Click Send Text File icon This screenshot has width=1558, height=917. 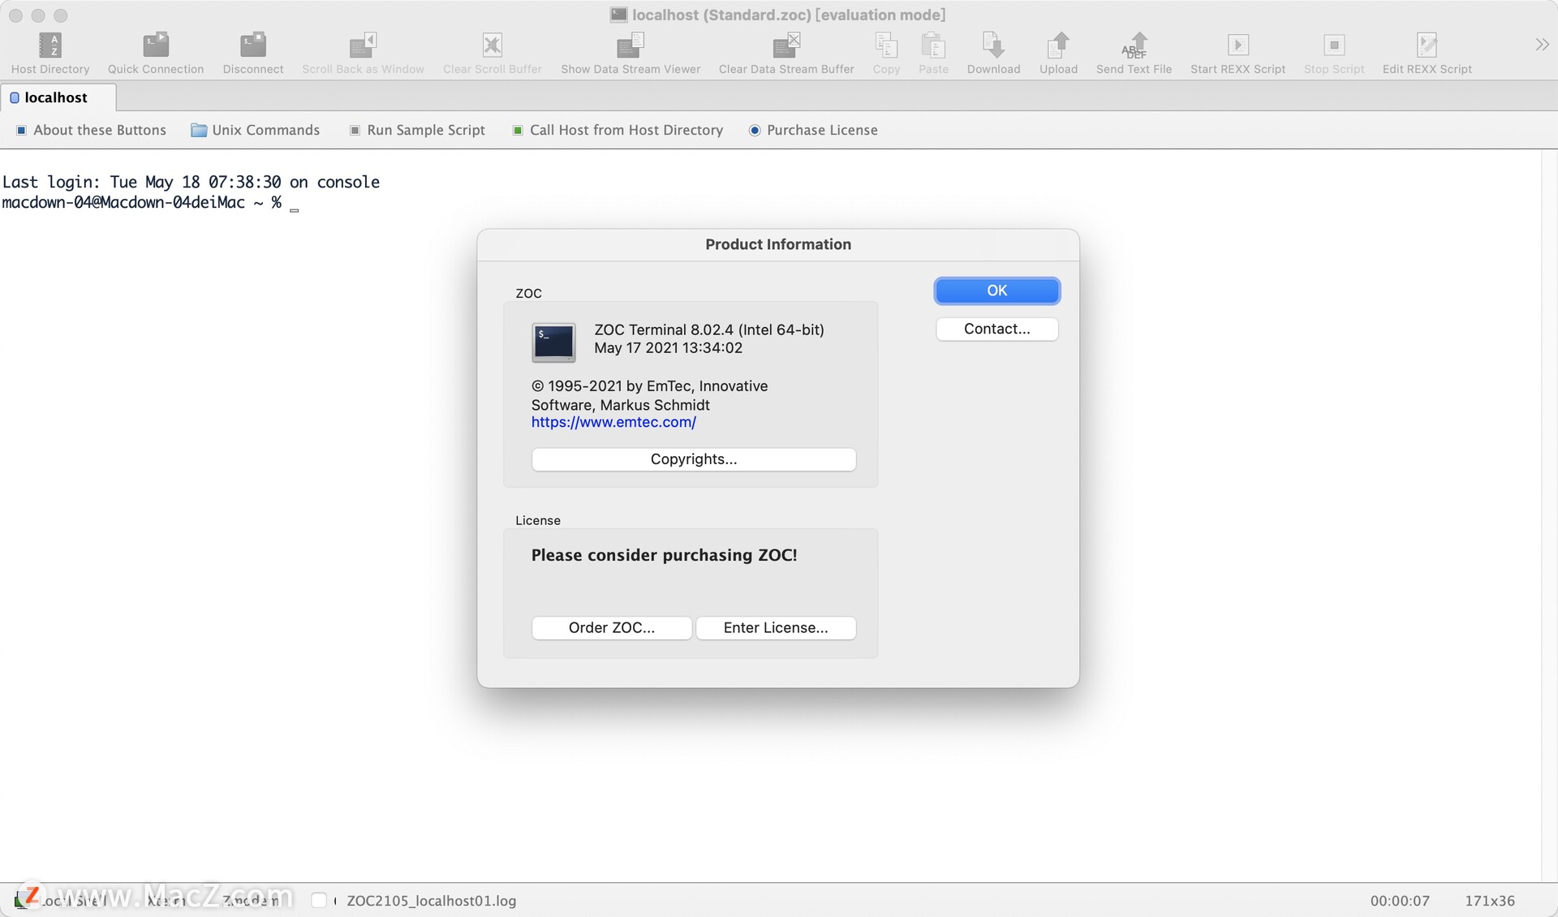pos(1134,54)
